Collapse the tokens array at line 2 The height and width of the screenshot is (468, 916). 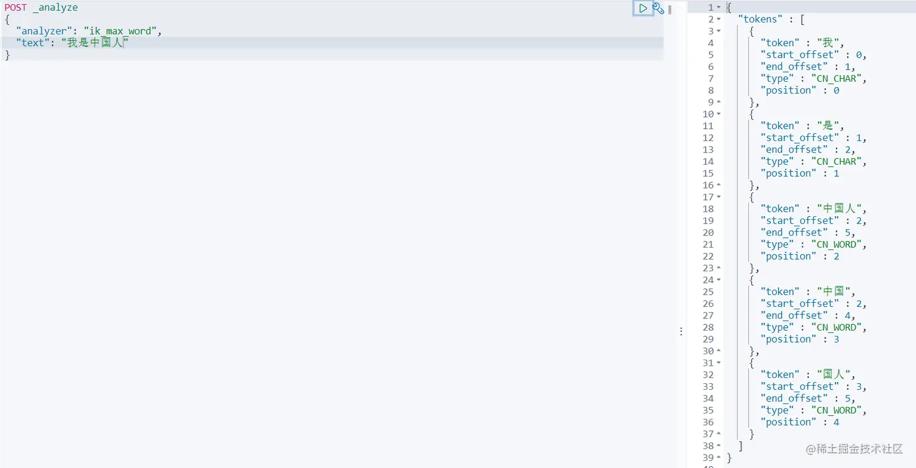[x=719, y=19]
